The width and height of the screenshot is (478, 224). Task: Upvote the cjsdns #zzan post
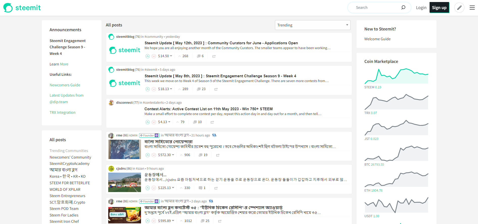[148, 188]
